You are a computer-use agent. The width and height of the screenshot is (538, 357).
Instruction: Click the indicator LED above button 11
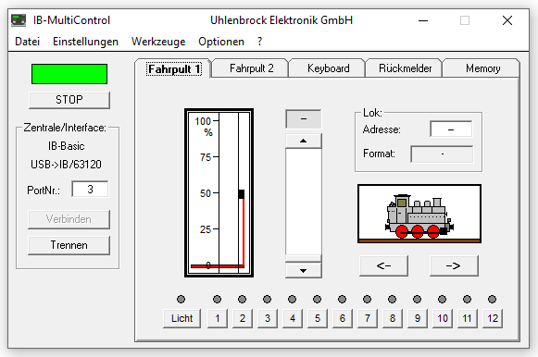click(467, 299)
